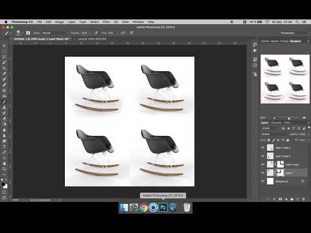Create a new layer icon

coord(298,199)
